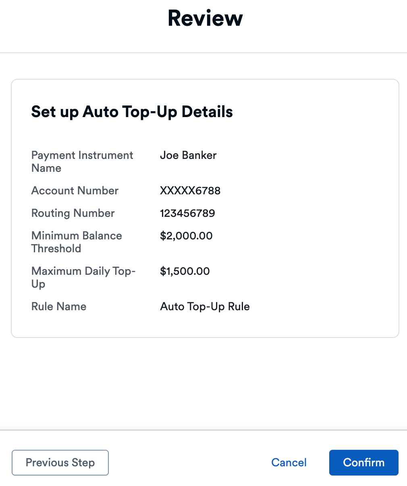Click the $2,000.00 threshold value

(186, 236)
